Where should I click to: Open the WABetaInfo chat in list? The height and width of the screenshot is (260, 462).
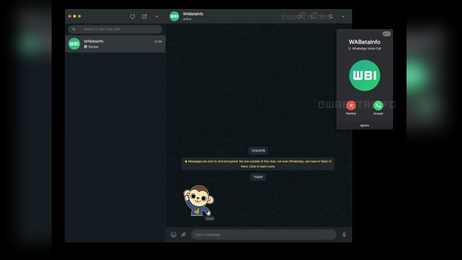click(x=115, y=44)
